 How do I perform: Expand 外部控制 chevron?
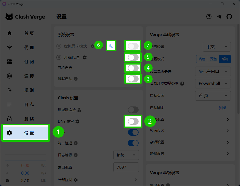point(136,180)
